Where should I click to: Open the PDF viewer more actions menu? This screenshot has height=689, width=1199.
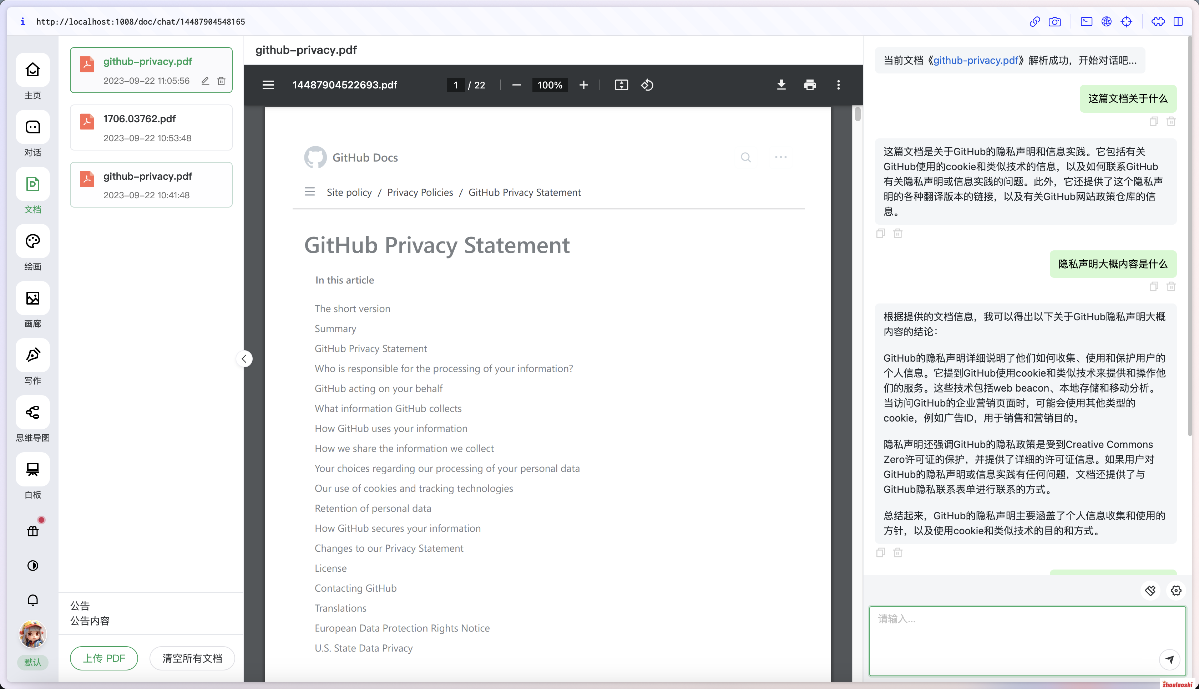pos(838,85)
